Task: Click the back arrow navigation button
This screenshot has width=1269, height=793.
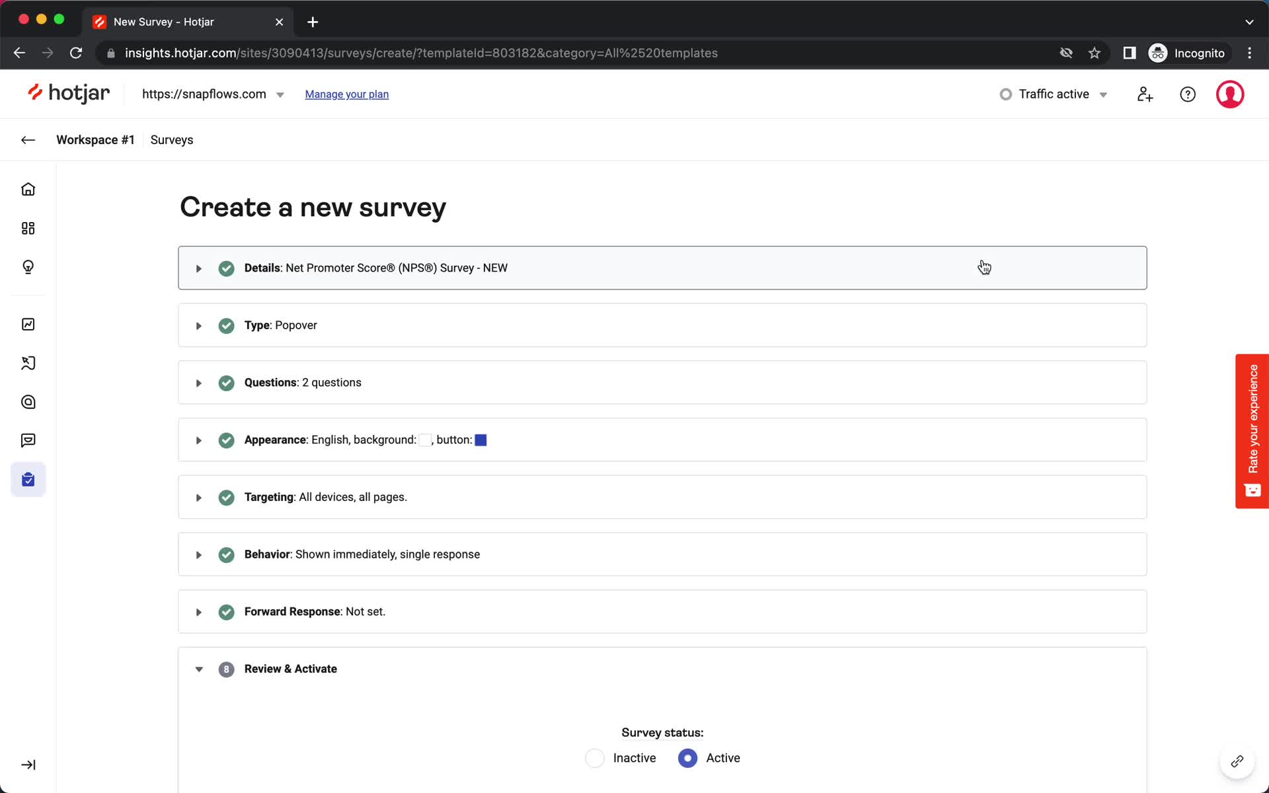Action: [28, 140]
